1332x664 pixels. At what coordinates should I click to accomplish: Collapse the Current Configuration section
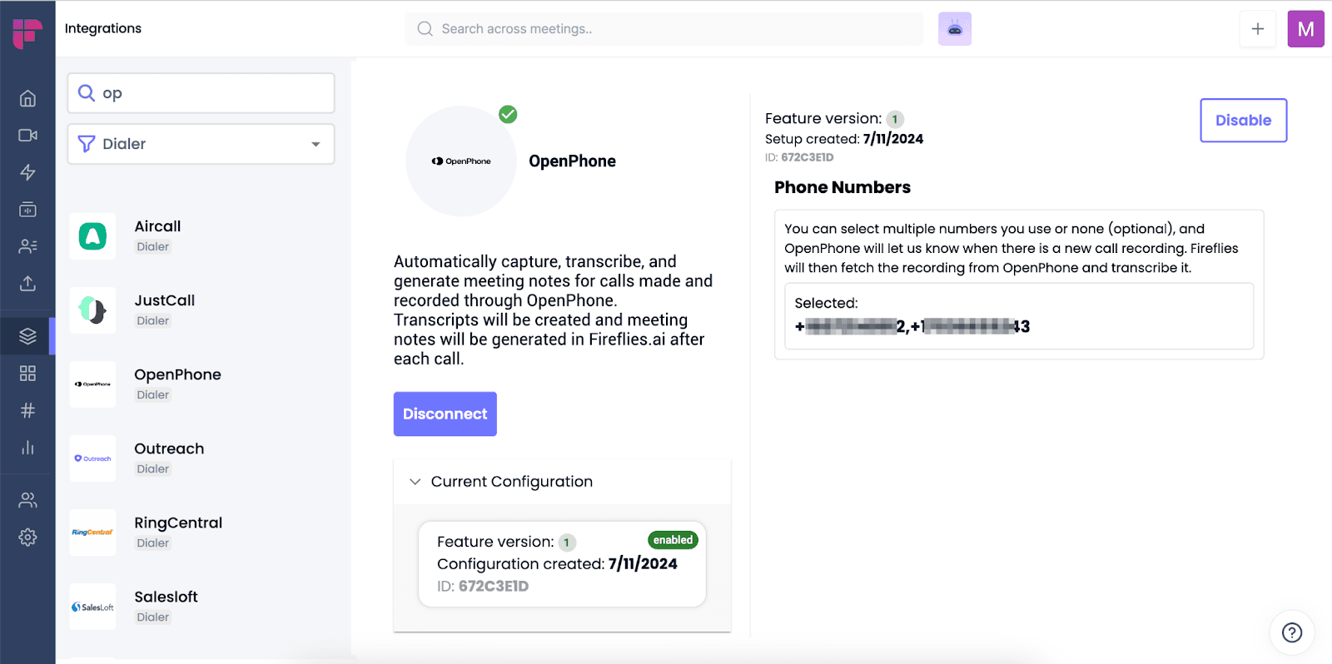pos(562,482)
